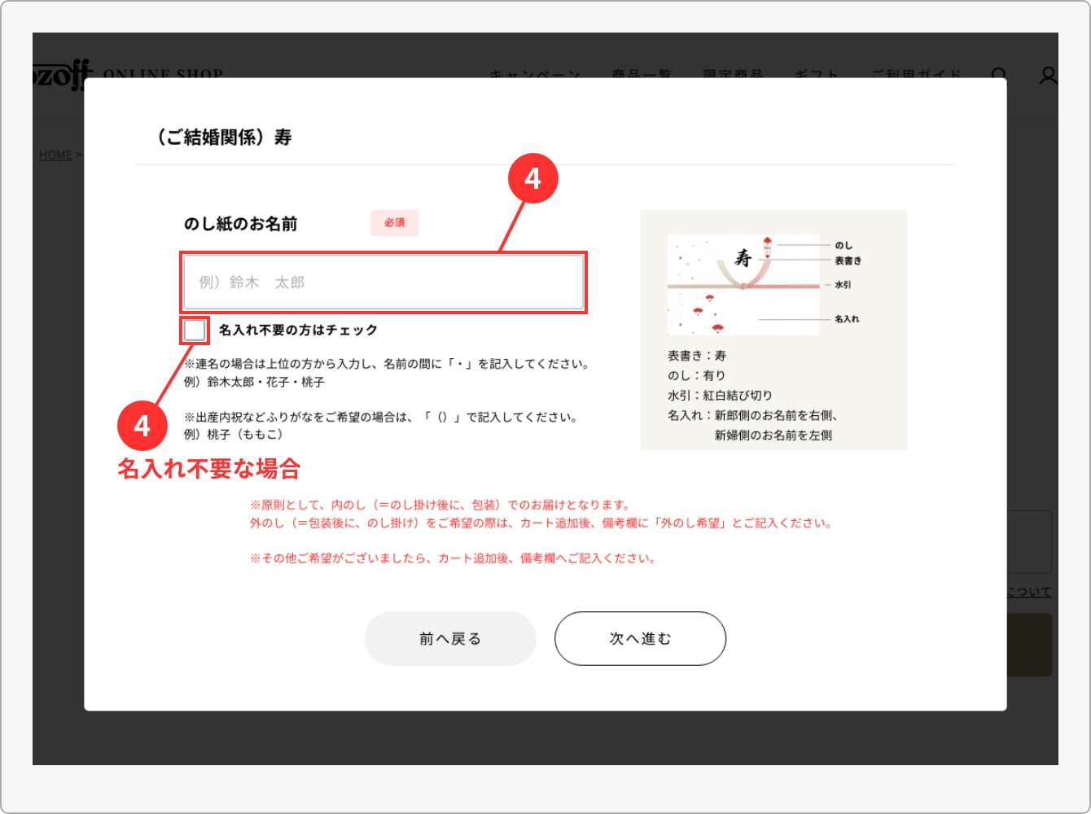Click the HOME breadcrumb link
1091x814 pixels.
(x=55, y=155)
